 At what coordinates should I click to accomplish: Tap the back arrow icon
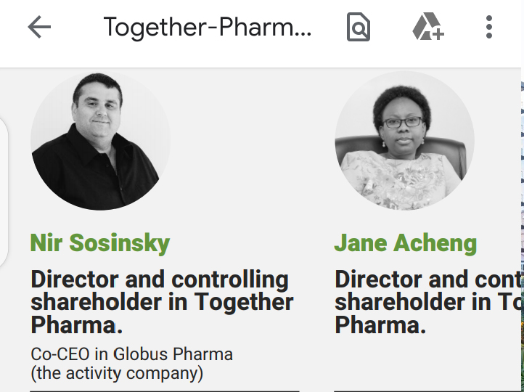point(39,27)
